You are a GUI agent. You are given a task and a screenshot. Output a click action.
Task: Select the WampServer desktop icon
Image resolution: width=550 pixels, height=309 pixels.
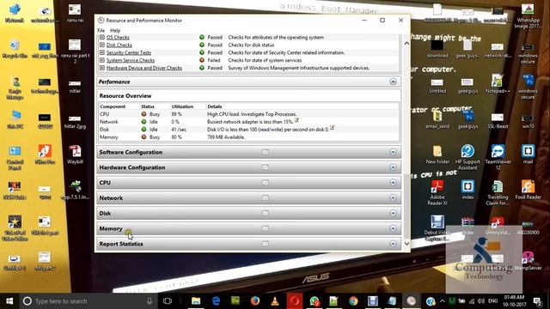528,260
